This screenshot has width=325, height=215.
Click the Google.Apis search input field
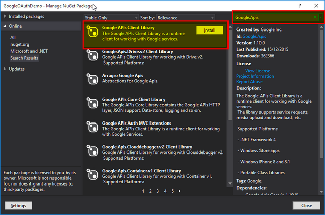273,17
